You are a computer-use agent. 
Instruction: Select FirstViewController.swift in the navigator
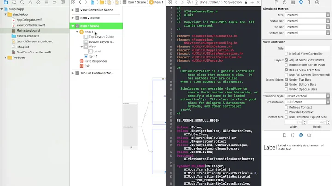[34, 52]
